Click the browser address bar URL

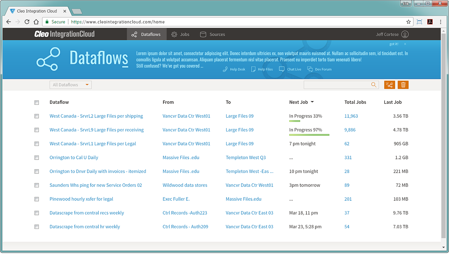[118, 22]
